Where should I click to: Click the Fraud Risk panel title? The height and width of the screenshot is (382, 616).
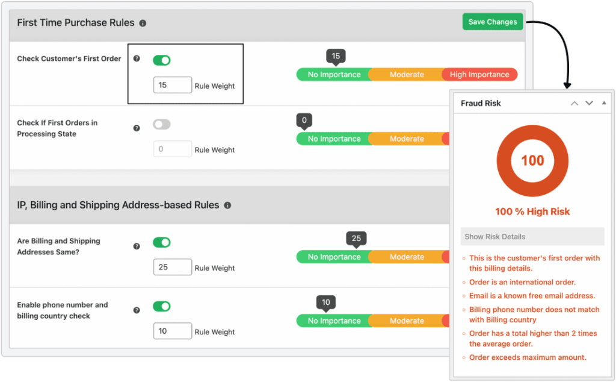tap(481, 103)
